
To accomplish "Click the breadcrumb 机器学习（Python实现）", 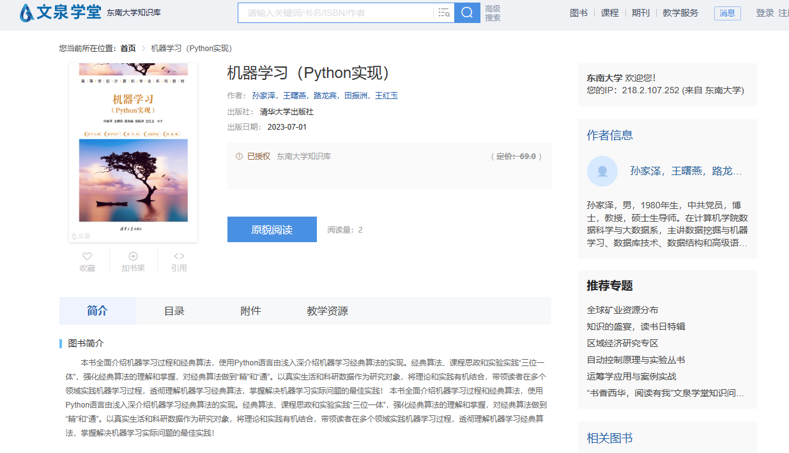I will 191,48.
